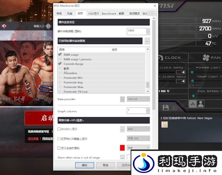Select the 监控 tab
Viewport: 222px width, 175px height.
pos(80,13)
